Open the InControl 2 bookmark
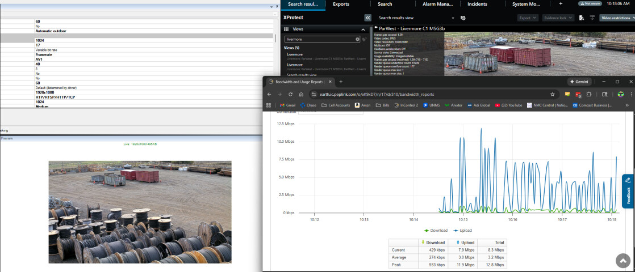The image size is (635, 272). (x=406, y=105)
